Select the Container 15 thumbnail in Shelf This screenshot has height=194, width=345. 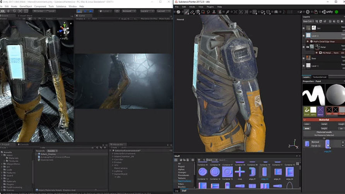tap(227, 172)
